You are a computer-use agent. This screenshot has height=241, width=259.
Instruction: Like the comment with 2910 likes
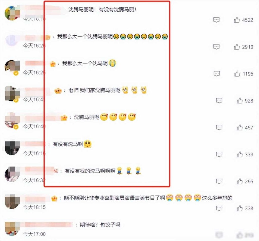pyautogui.click(x=237, y=47)
